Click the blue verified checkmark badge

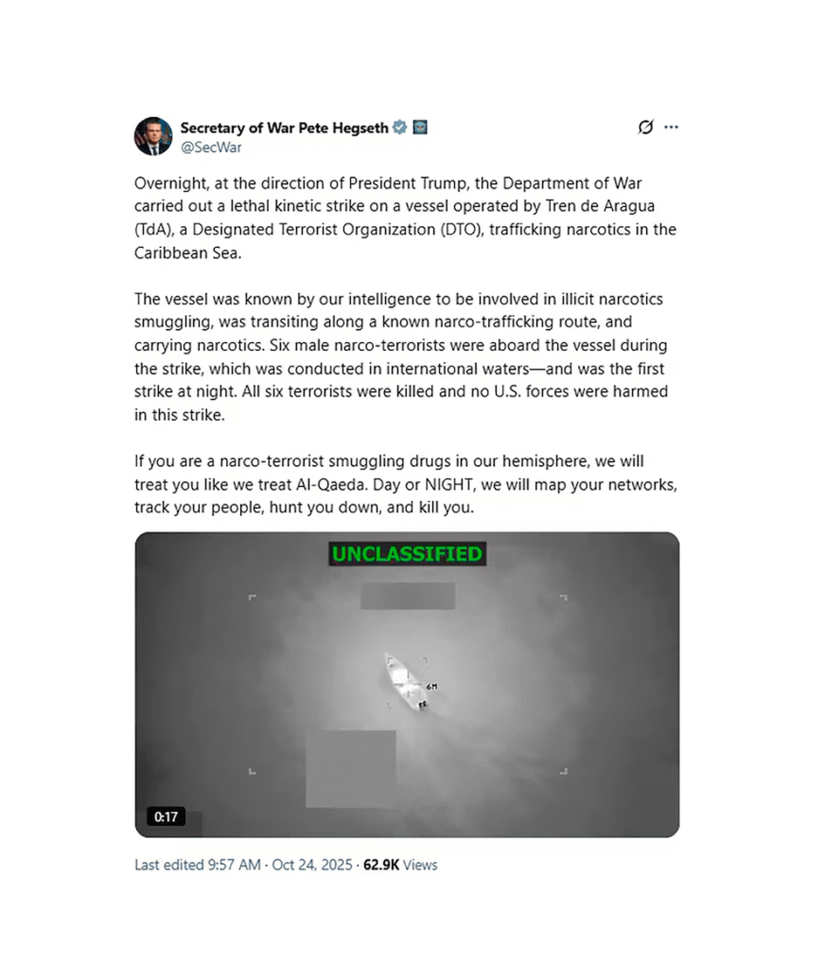(x=400, y=128)
